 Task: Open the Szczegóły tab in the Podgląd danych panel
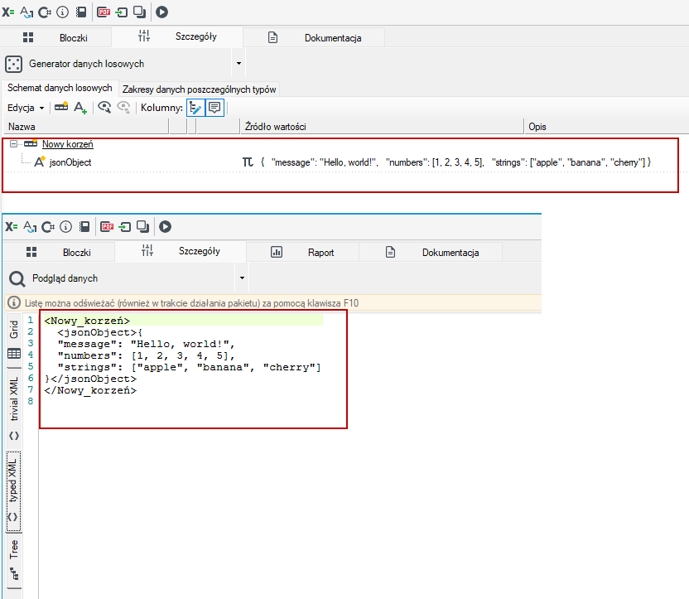(181, 251)
